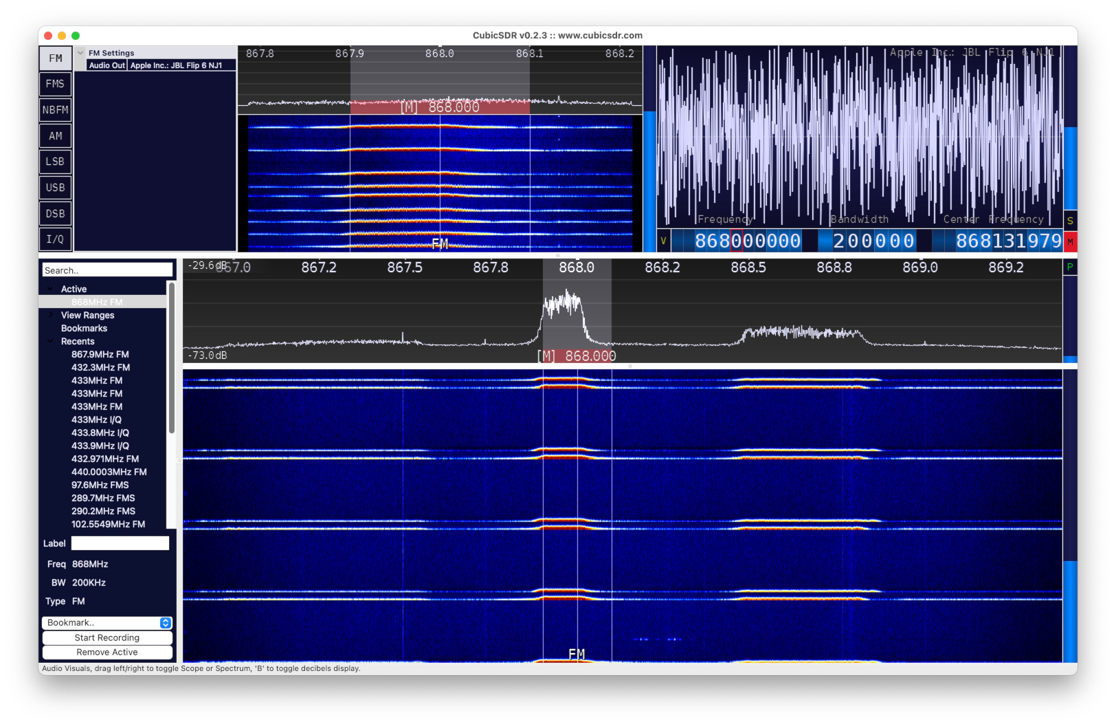Click the yellow V gain indicator
The width and height of the screenshot is (1116, 726).
(664, 241)
